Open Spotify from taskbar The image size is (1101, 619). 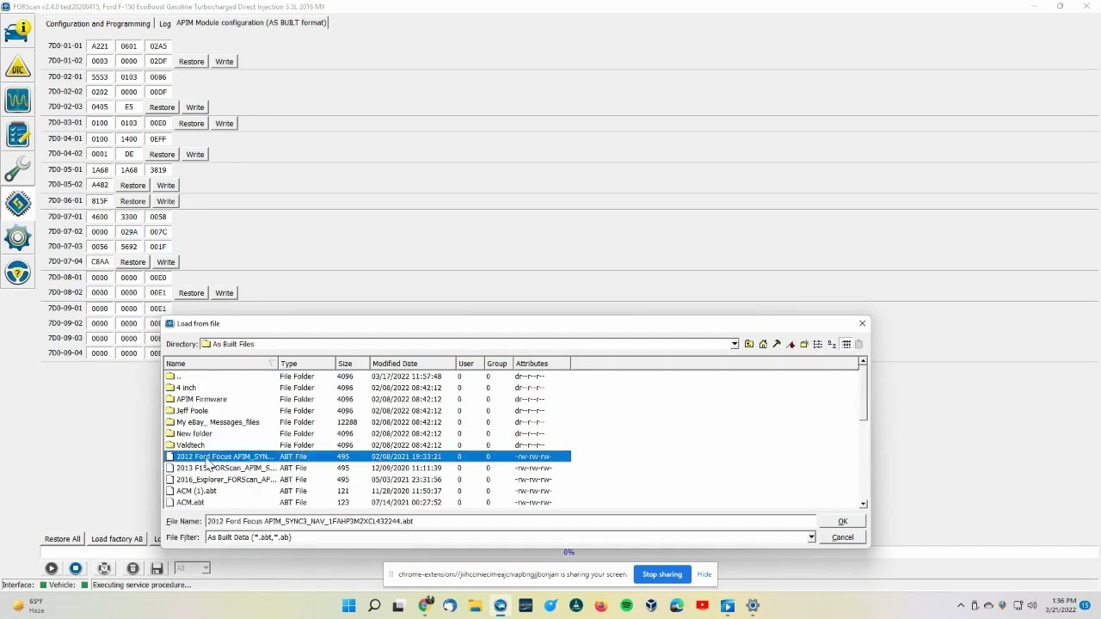coord(626,606)
